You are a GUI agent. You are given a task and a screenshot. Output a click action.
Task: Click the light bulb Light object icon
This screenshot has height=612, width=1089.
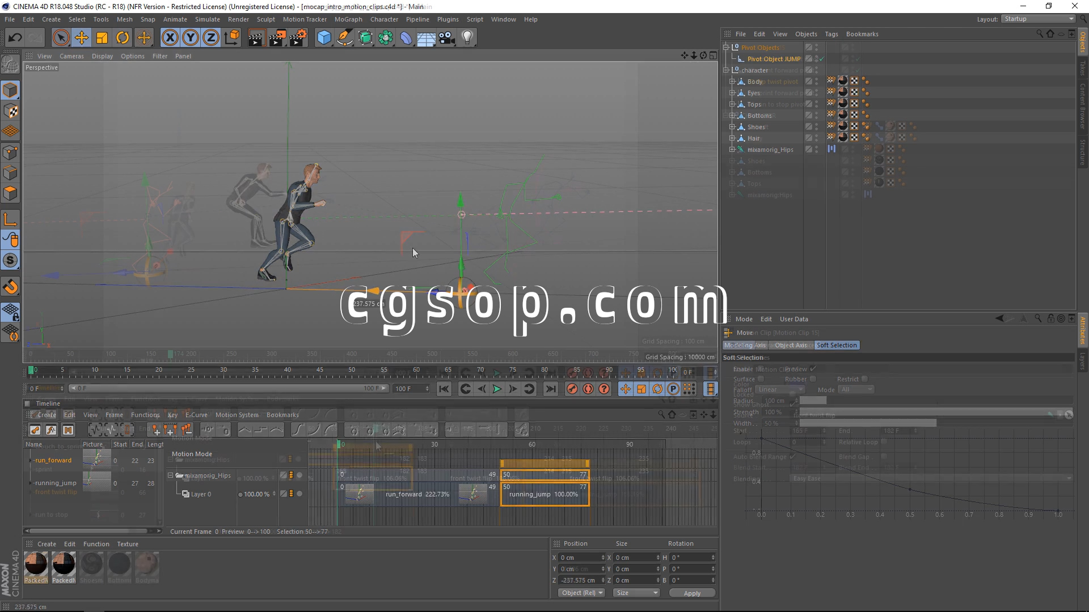coord(467,38)
